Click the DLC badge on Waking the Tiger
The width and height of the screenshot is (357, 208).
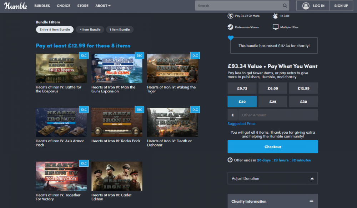pos(195,55)
